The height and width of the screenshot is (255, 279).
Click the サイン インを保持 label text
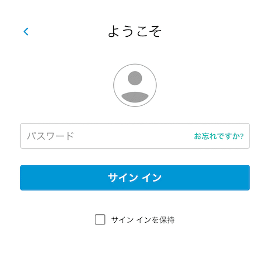coord(143,220)
